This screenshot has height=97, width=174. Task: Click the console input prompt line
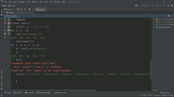pos(81,81)
